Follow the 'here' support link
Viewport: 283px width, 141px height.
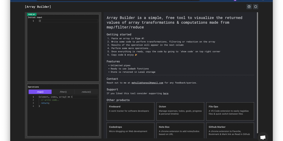point(166,93)
